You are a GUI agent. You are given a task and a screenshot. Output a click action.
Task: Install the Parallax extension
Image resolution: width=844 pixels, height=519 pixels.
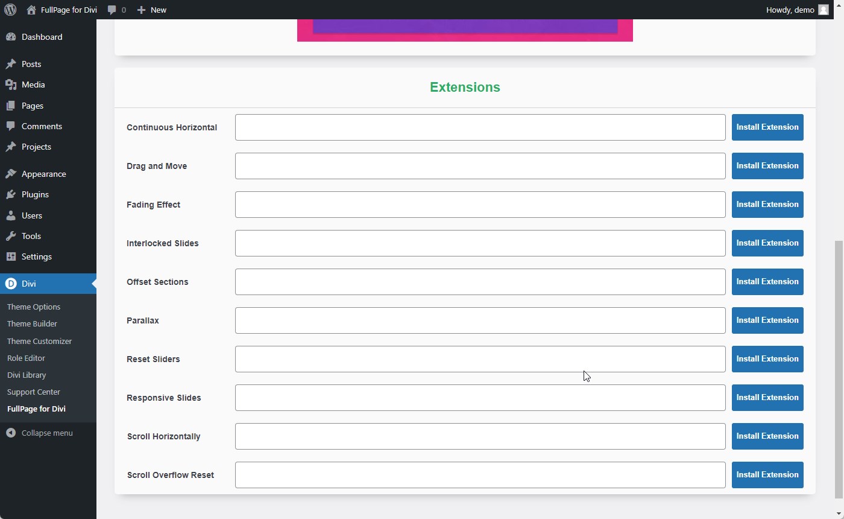pos(767,320)
